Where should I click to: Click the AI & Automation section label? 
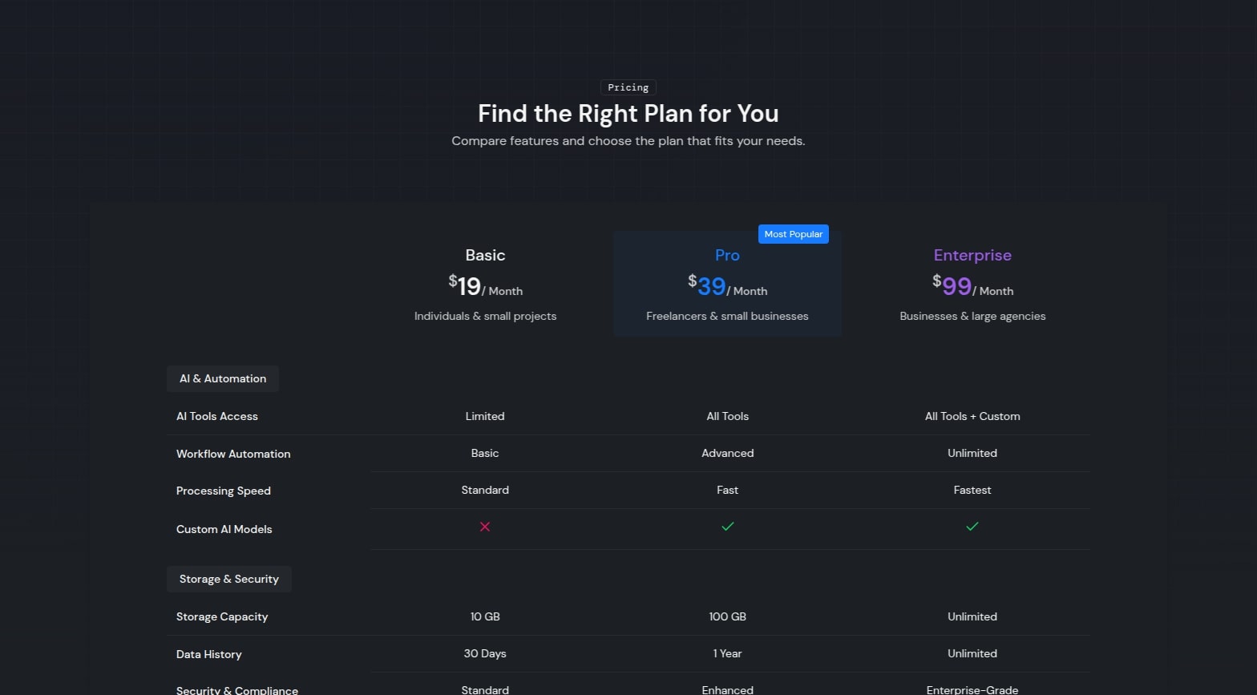[x=223, y=378]
